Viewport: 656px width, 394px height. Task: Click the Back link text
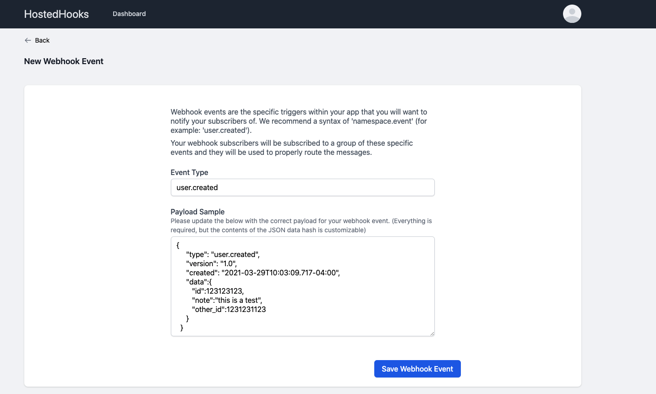click(x=42, y=40)
